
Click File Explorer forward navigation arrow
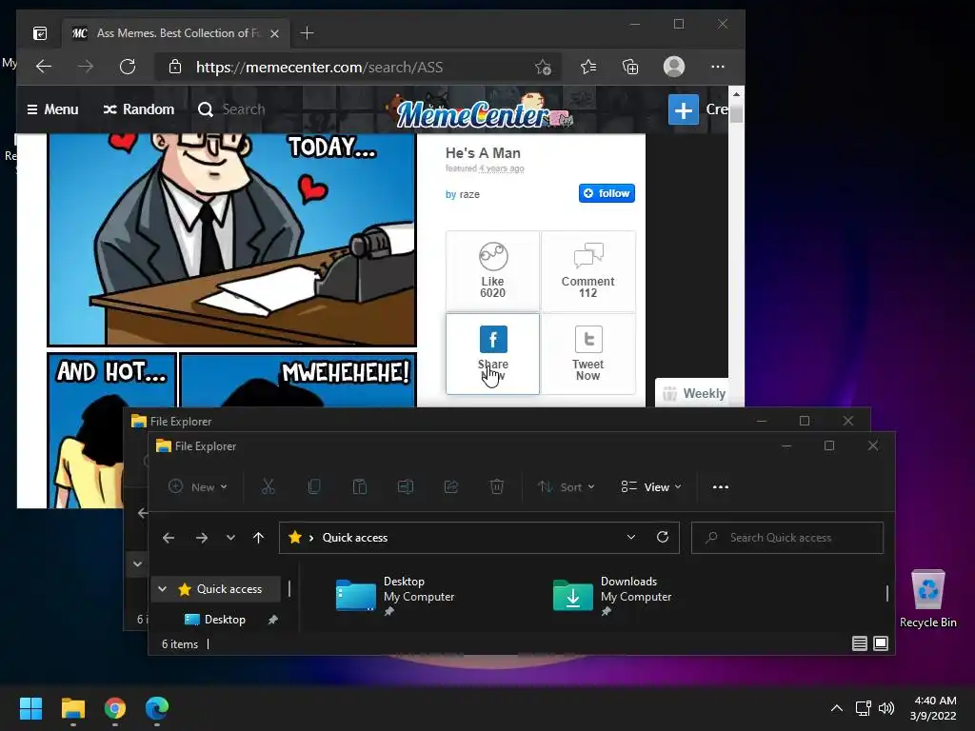(202, 538)
